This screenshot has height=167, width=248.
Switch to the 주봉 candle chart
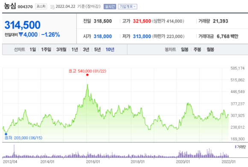pyautogui.click(x=198, y=49)
